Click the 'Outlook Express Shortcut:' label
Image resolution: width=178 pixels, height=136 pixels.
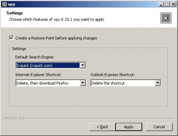pyautogui.click(x=113, y=75)
